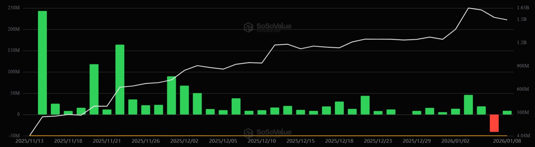Click the 2025/12/23 date label
This screenshot has width=535, height=147.
click(378, 141)
